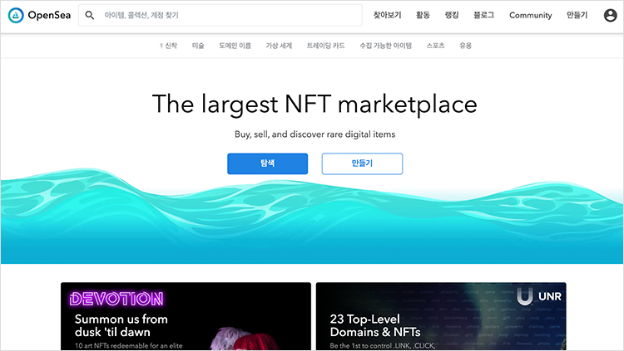The height and width of the screenshot is (351, 624).
Task: Focus the item and collection search field
Action: click(220, 16)
